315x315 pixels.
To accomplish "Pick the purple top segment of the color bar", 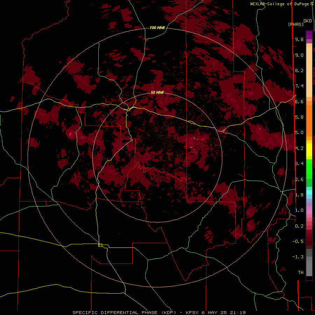I will 309,35.
